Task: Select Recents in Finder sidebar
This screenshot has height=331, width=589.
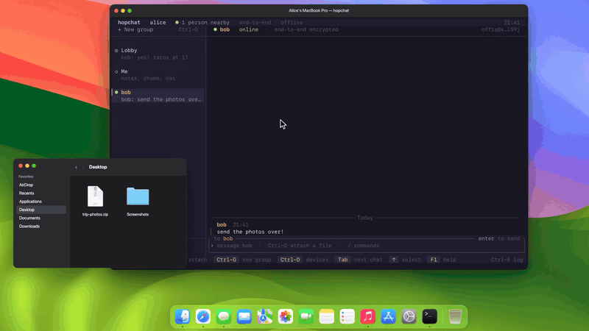Action: tap(41, 193)
